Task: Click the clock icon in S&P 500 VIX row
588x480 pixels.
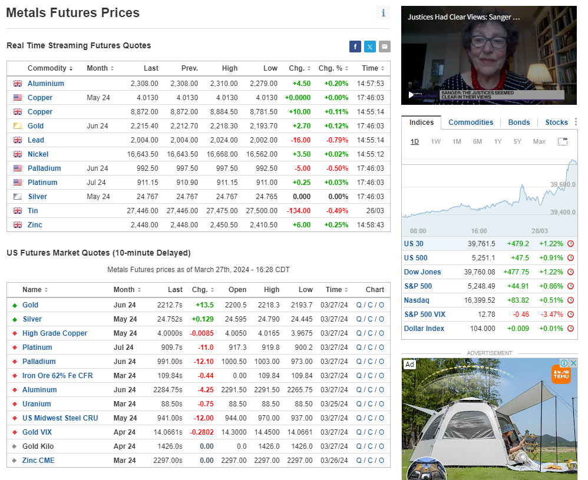Action: (x=571, y=315)
